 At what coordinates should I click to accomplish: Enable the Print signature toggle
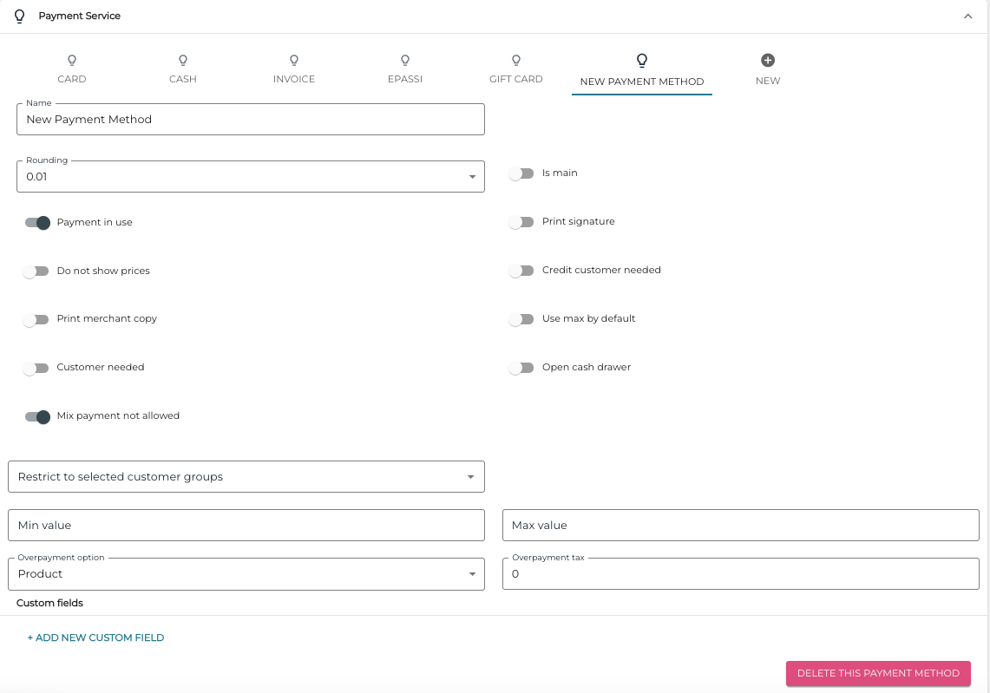pyautogui.click(x=521, y=222)
